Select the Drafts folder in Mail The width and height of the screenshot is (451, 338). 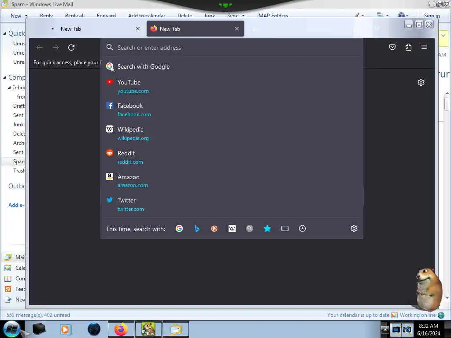pos(19,106)
